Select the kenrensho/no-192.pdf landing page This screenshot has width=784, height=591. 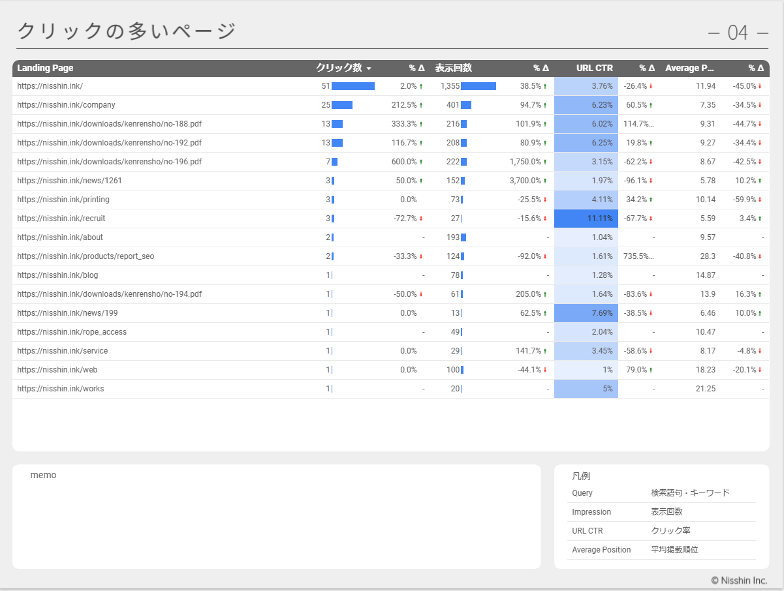110,143
